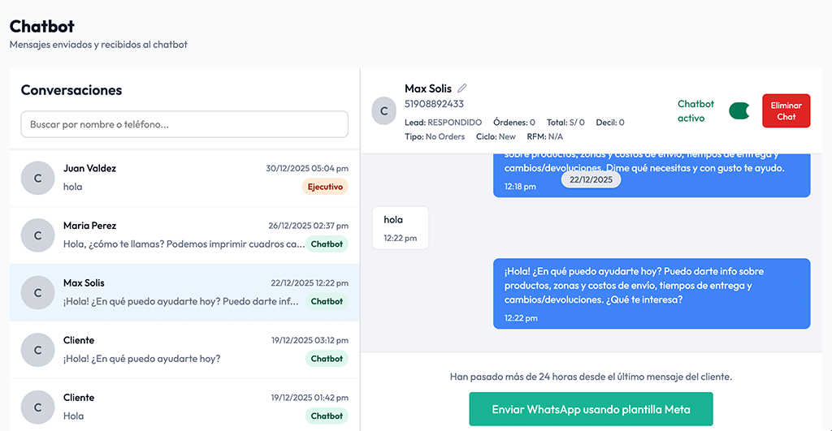This screenshot has height=431, width=832.
Task: Click Chatbot badge on Cliente 03:12 pm row
Action: [x=327, y=359]
